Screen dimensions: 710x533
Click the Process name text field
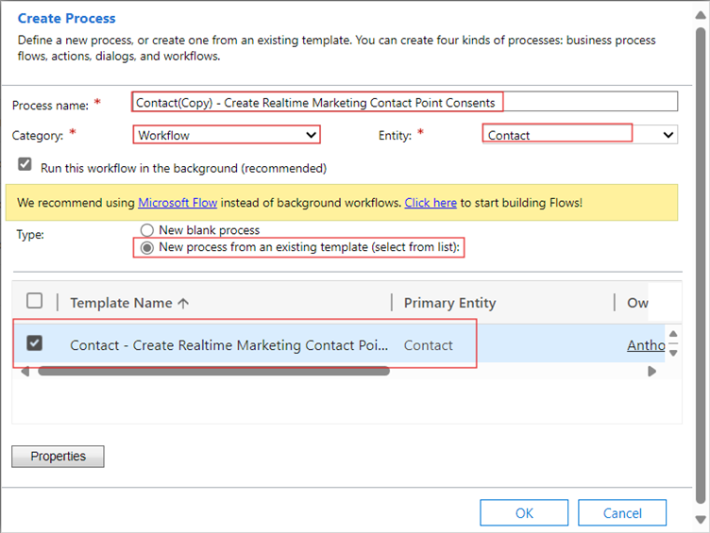coord(406,102)
